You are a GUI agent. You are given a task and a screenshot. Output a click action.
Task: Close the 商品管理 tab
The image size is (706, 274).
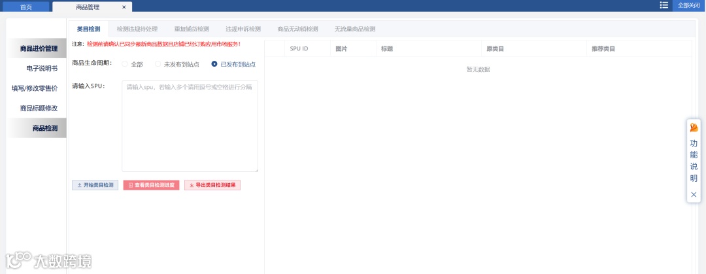click(x=124, y=7)
